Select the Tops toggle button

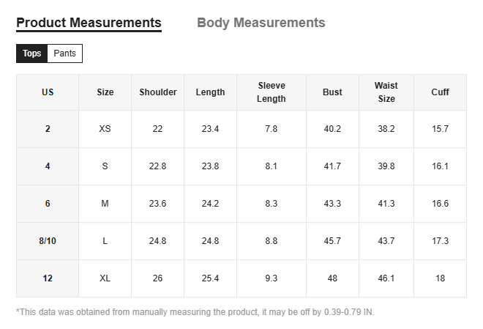[x=31, y=53]
